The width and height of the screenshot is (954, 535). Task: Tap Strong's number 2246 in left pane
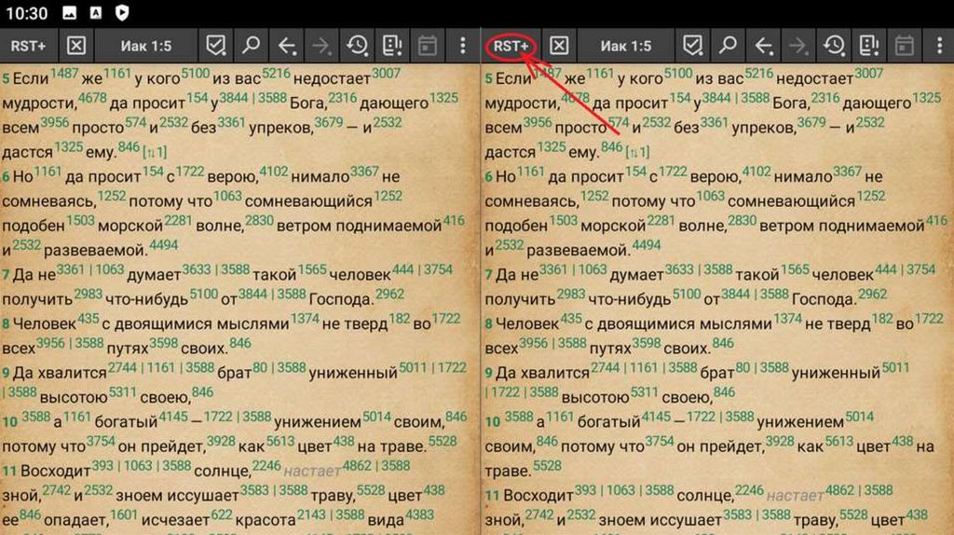(266, 466)
